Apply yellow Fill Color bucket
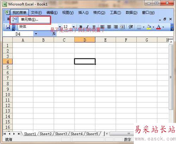The height and width of the screenshot is (144, 176). click(149, 27)
